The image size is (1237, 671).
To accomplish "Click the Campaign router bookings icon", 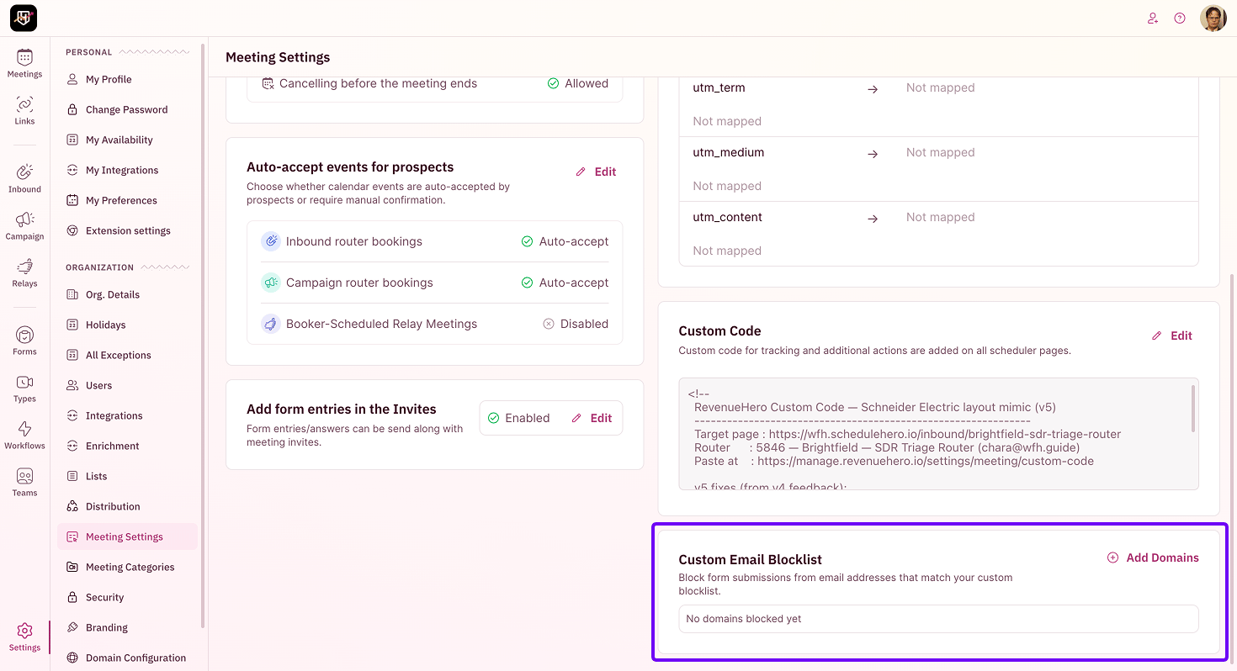I will 270,283.
